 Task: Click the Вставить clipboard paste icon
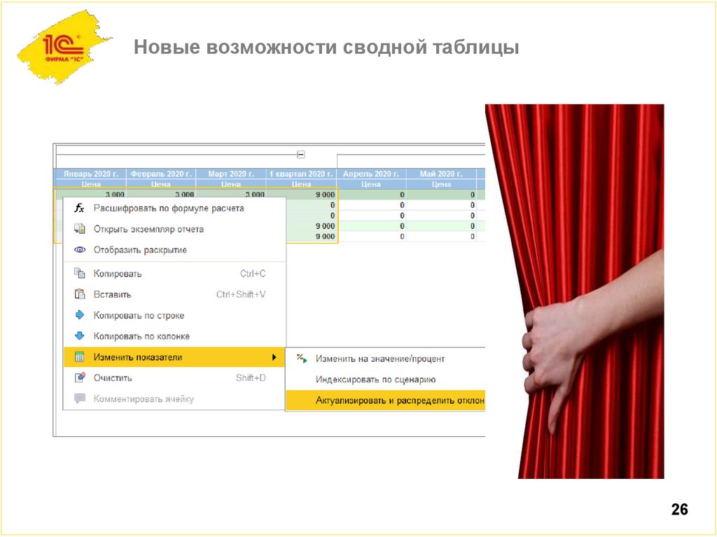[79, 294]
